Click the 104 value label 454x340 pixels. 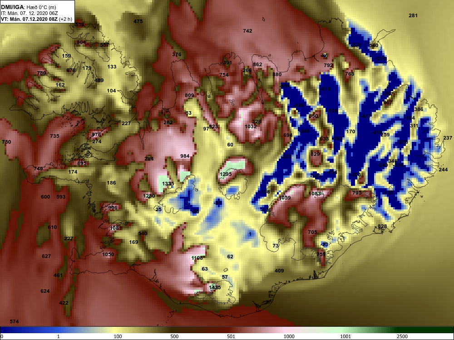coord(112,91)
